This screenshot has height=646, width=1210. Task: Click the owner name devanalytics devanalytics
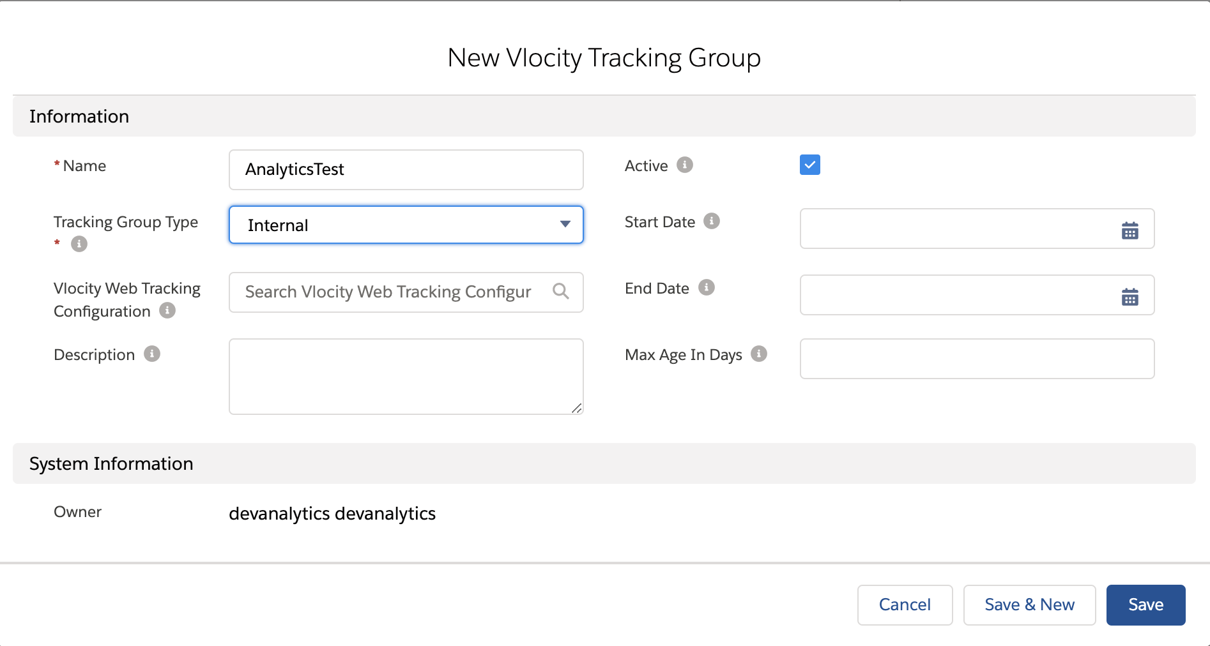(x=332, y=514)
